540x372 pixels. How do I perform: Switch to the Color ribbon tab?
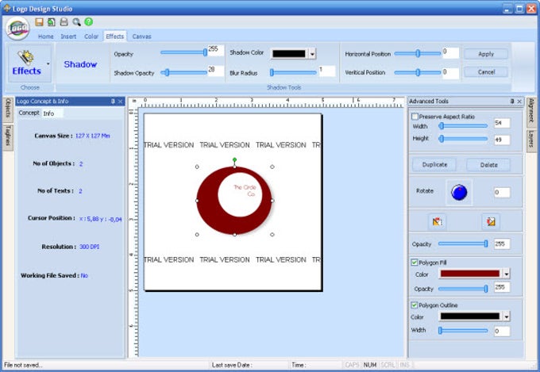(91, 36)
